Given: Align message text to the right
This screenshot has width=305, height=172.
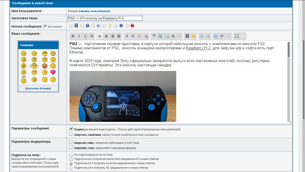Looking at the screenshot, I should [x=112, y=36].
